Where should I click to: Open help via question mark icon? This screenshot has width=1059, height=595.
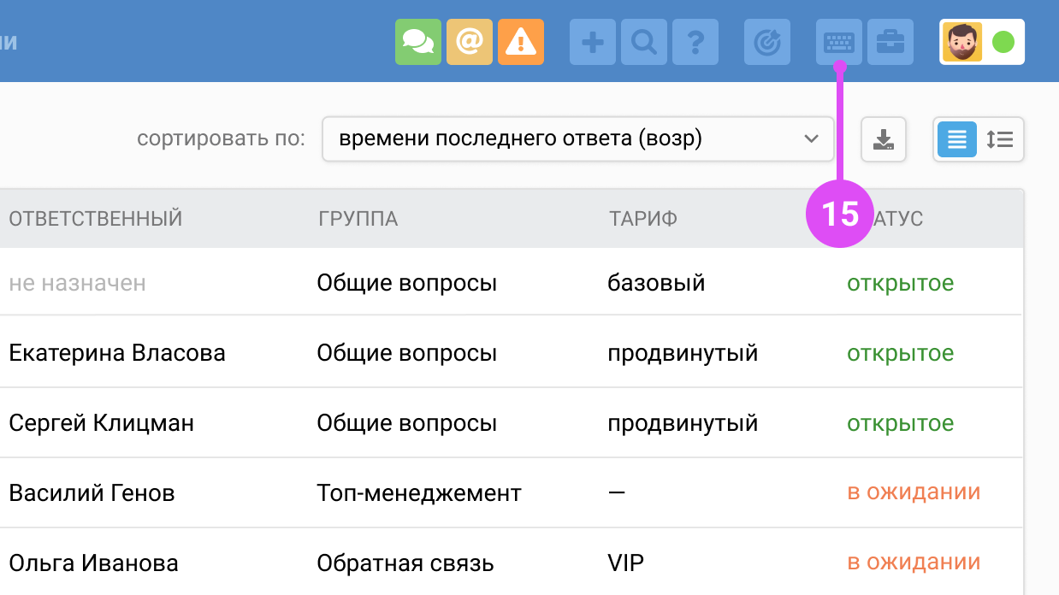[695, 42]
